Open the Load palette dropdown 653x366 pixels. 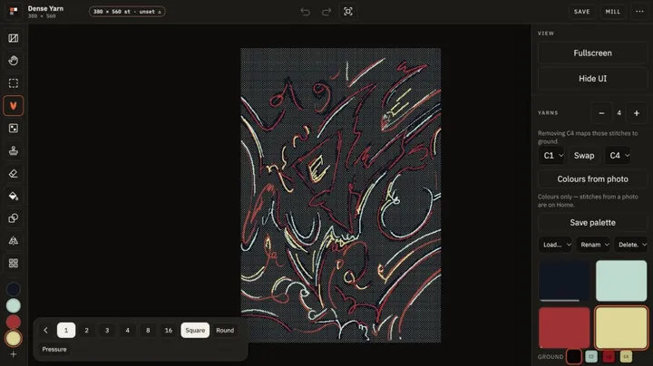(x=556, y=245)
